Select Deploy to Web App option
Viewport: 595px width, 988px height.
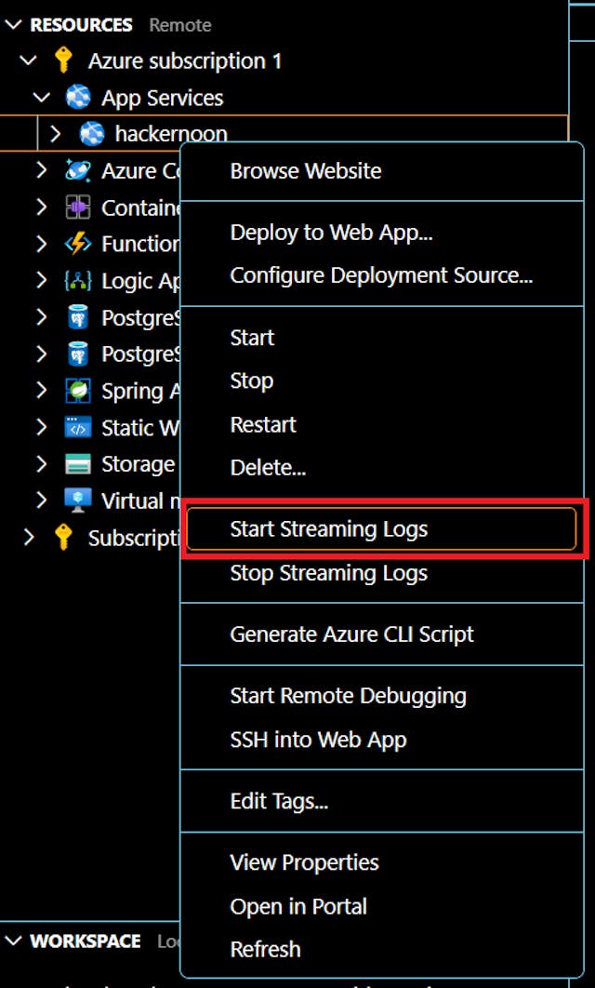click(x=331, y=233)
